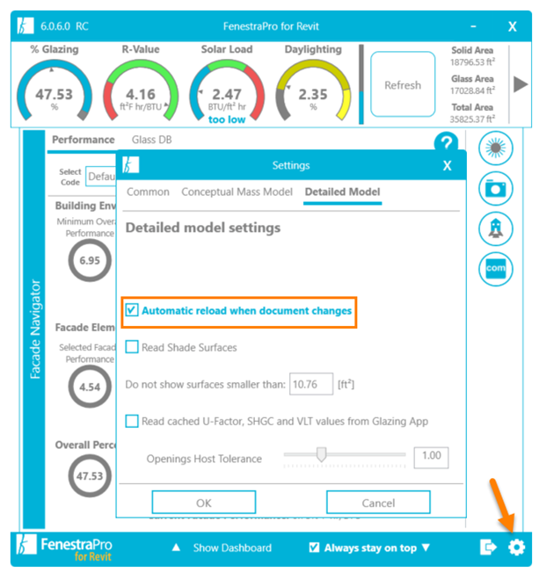
Task: Select the Detailed Model tab
Action: [x=343, y=192]
